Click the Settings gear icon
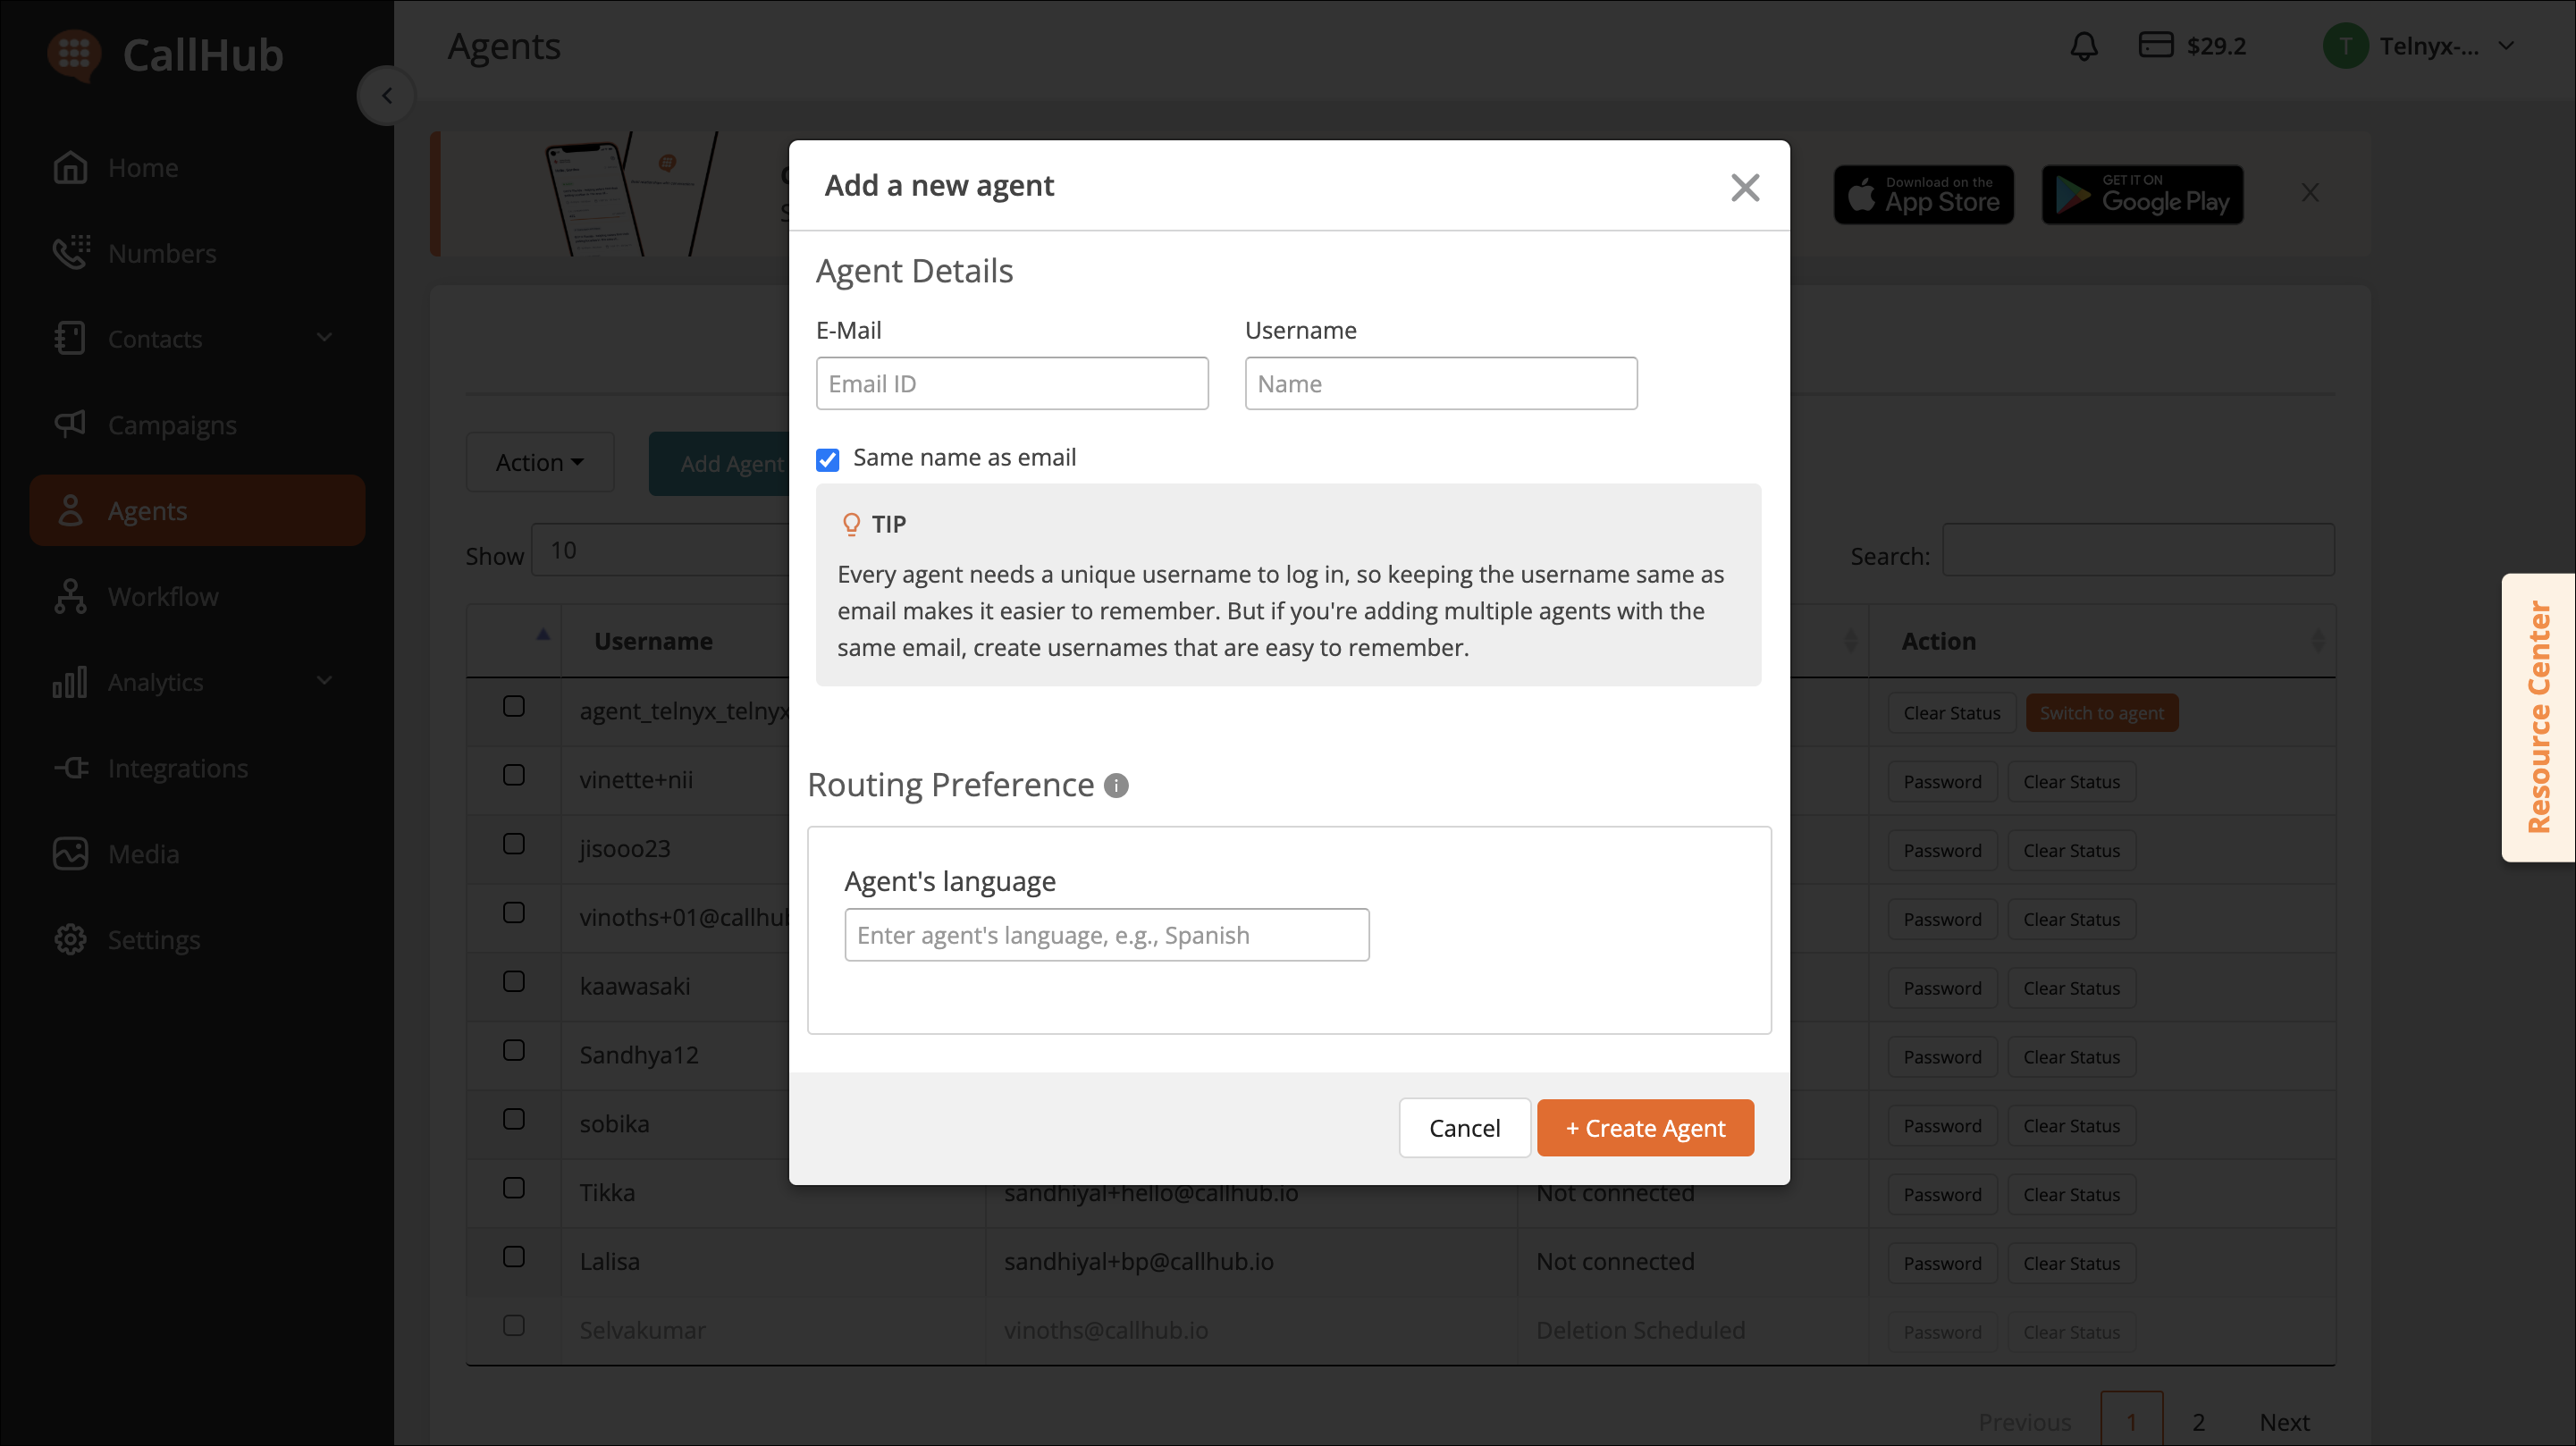The image size is (2576, 1446). (x=70, y=940)
